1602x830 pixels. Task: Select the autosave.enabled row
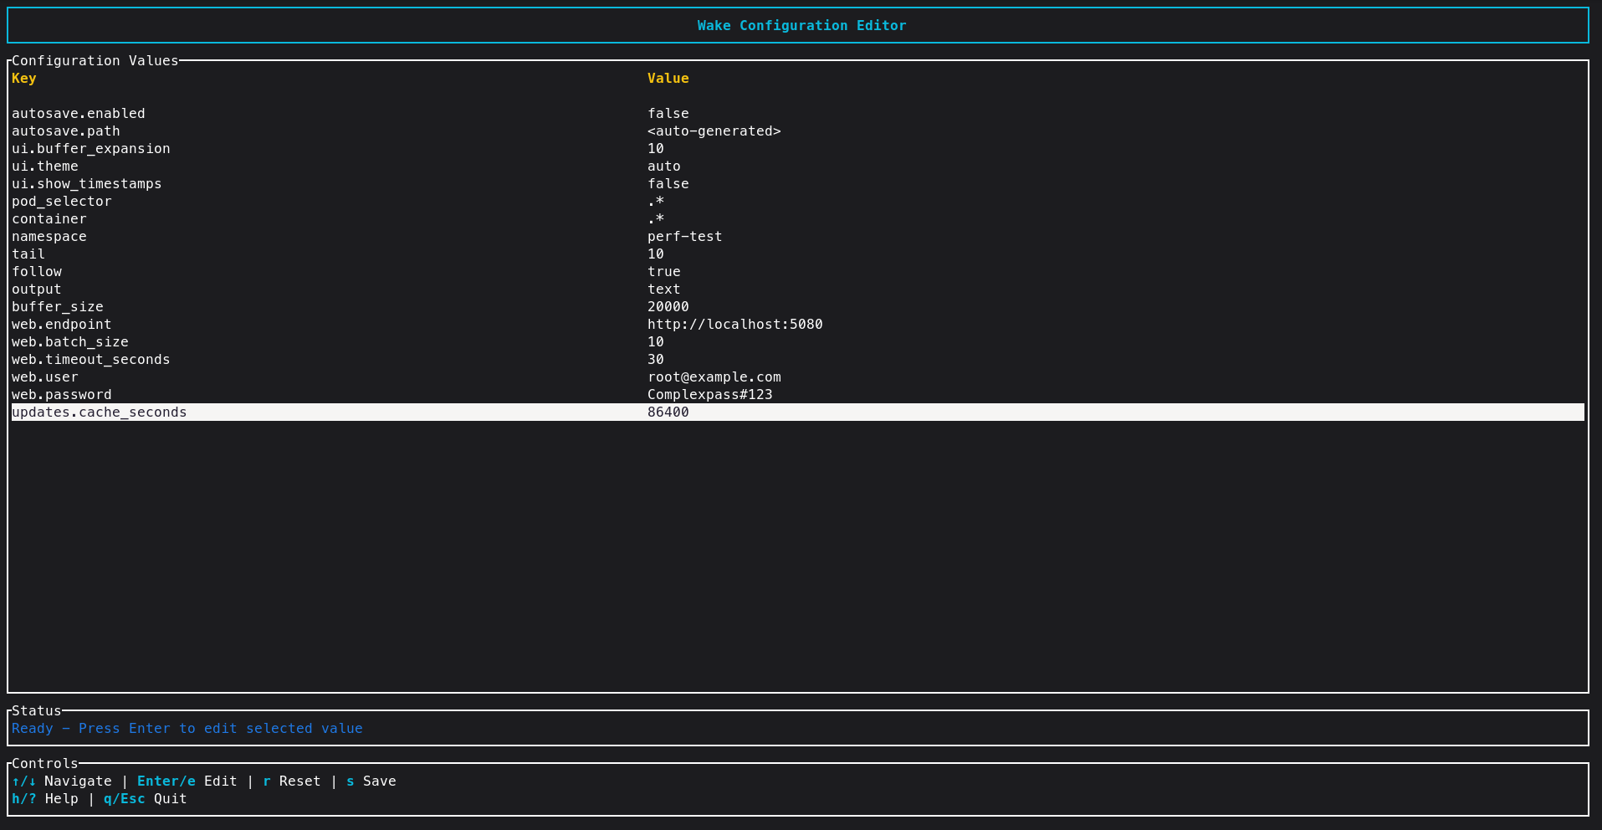pos(79,114)
